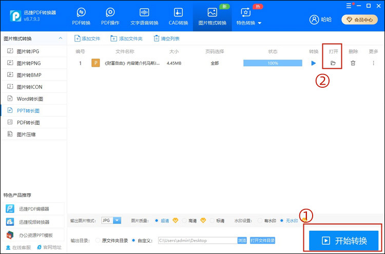
Task: Select 图片转ICON in sidebar
Action: click(x=34, y=87)
